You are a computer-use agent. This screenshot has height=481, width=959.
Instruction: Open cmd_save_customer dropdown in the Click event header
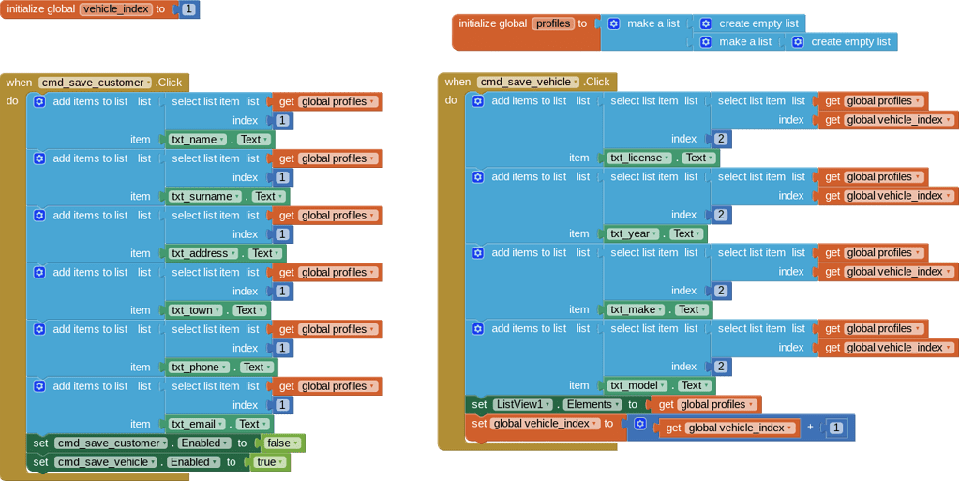(147, 83)
